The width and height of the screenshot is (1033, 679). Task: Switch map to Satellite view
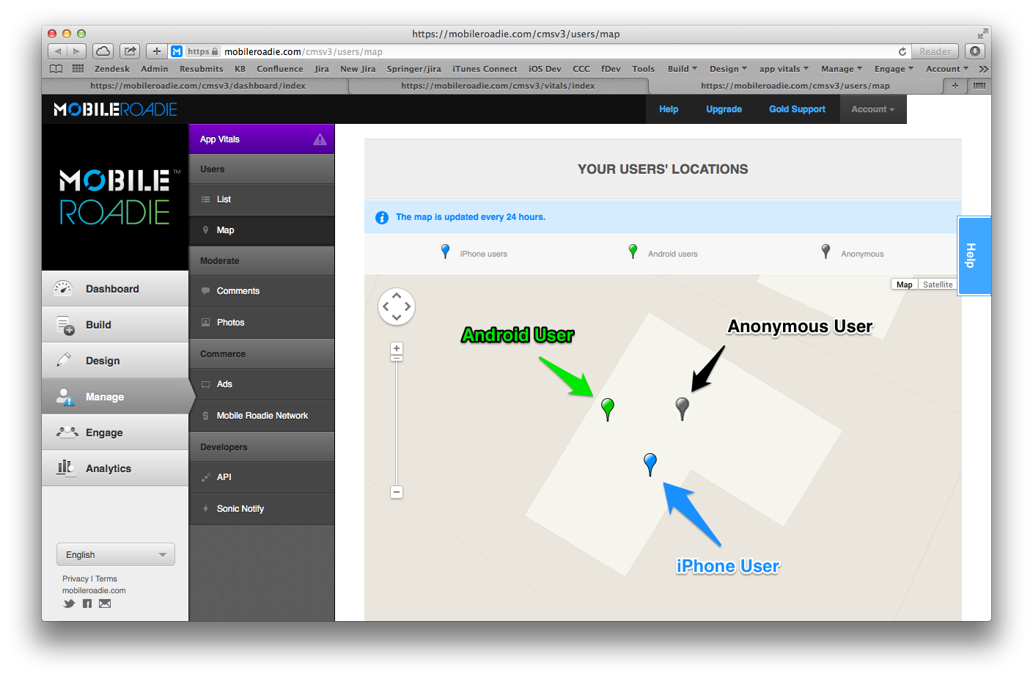(x=937, y=285)
